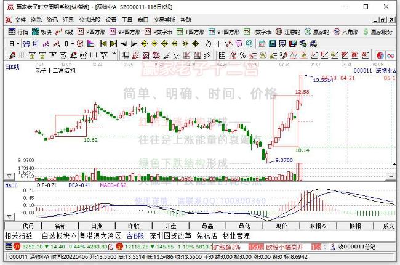Click the 深圳国资改革 sector link
This screenshot has height=265, width=400.
point(170,235)
